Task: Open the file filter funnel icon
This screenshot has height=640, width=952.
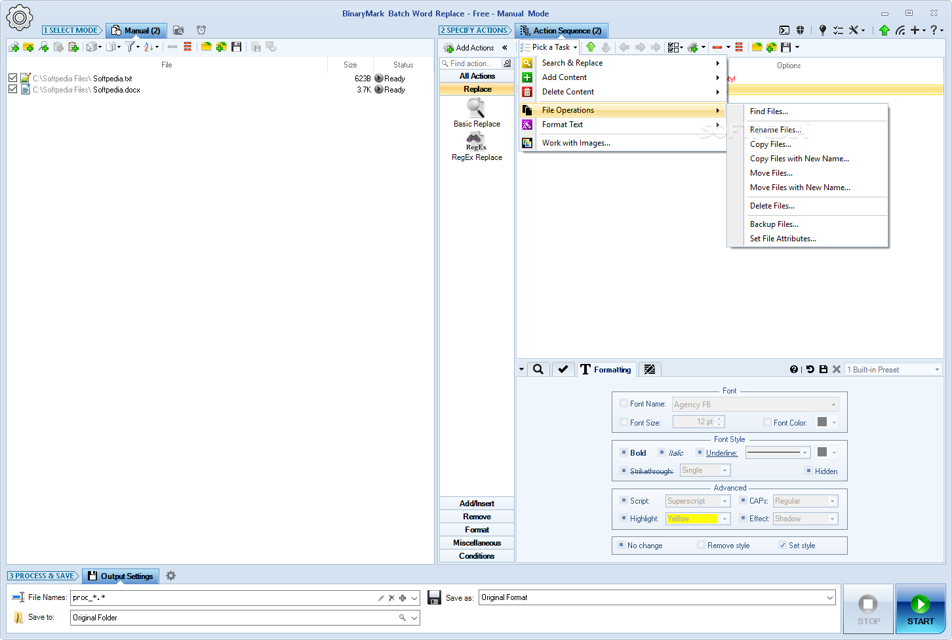Action: 130,47
